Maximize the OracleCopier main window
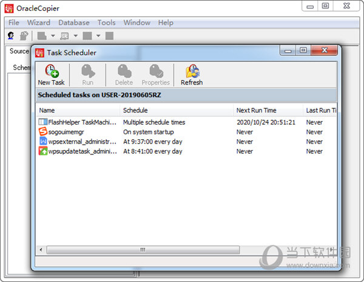 click(x=325, y=6)
